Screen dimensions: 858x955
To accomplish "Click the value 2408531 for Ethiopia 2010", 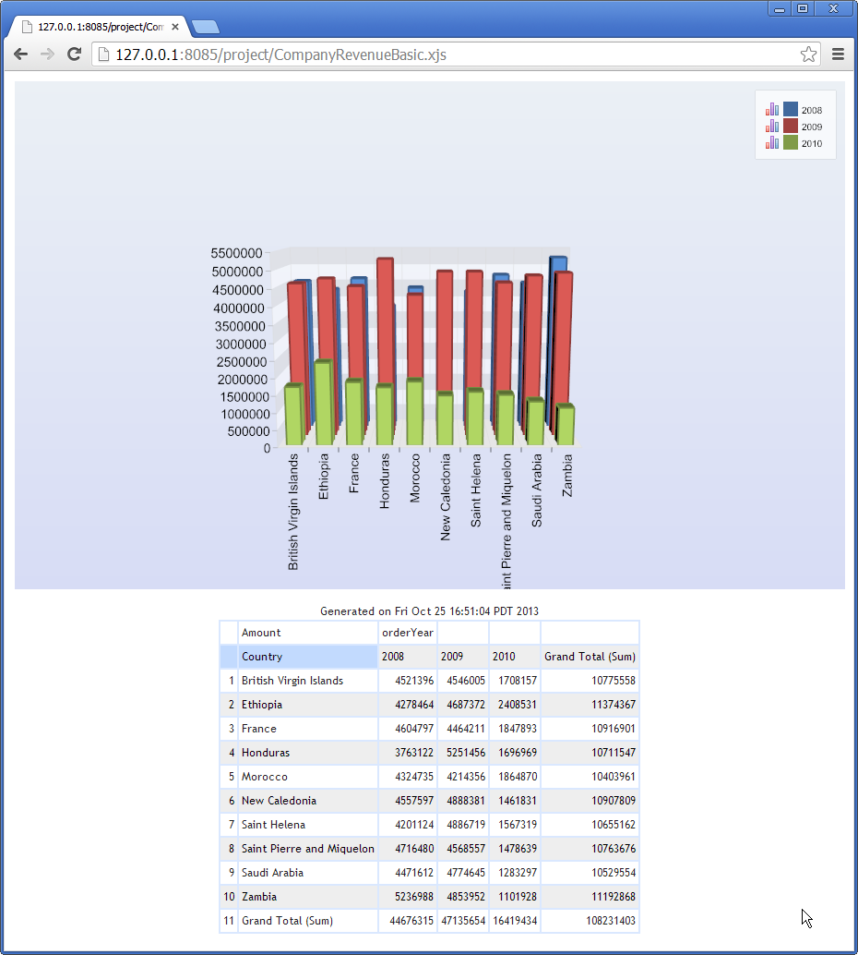I will [518, 705].
